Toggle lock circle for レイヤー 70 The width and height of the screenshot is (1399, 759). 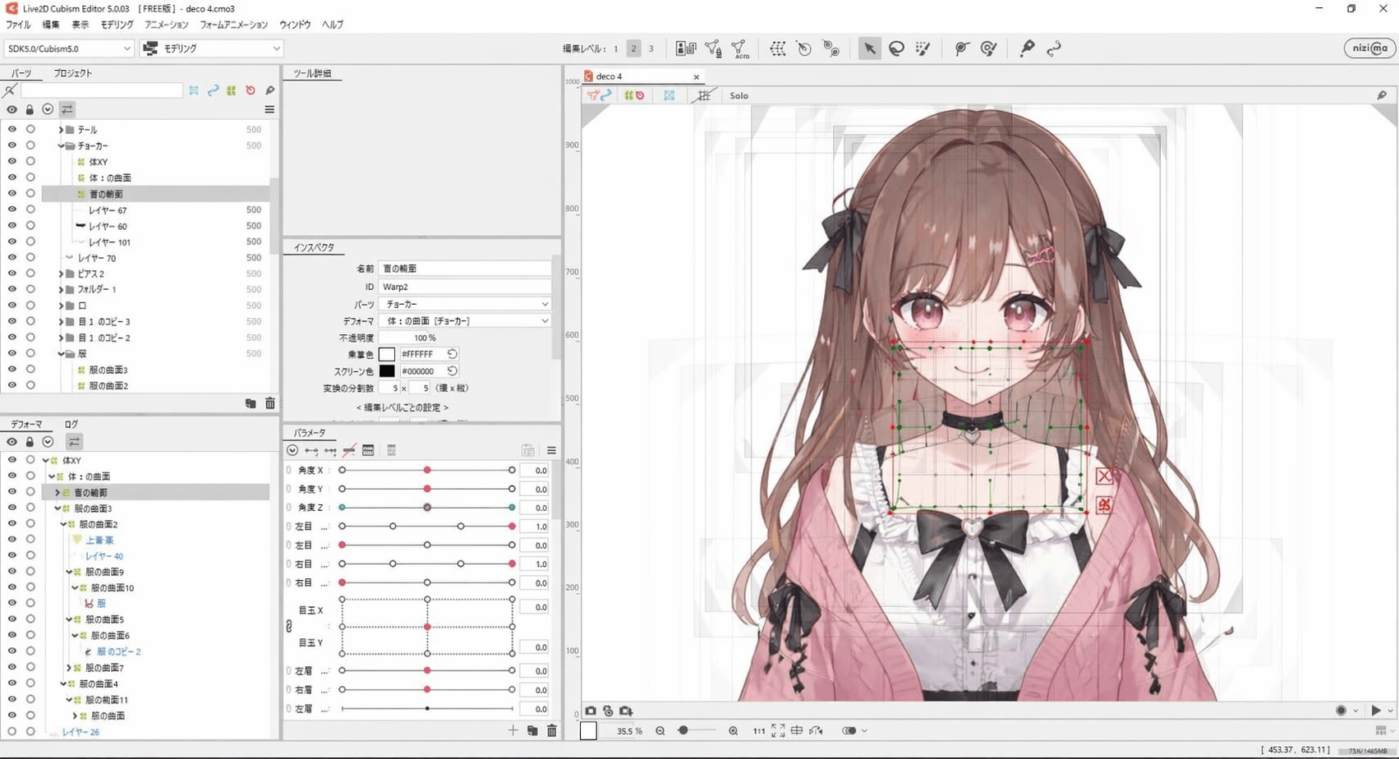30,257
